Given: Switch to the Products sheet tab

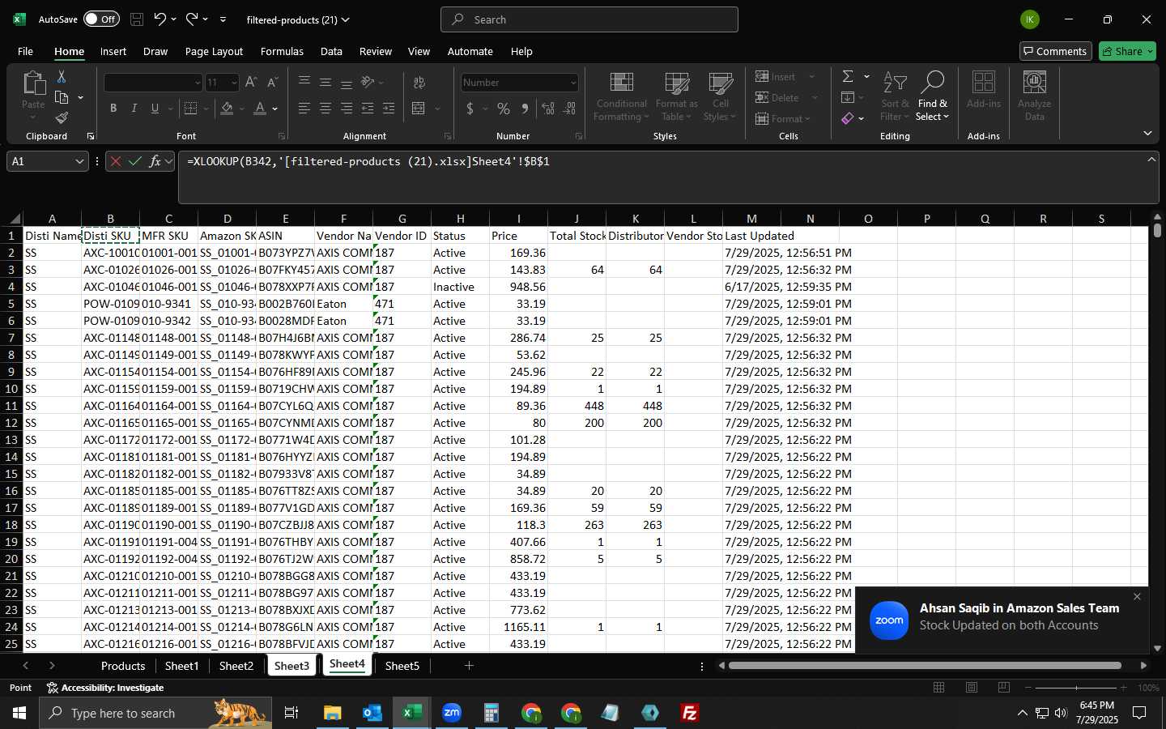Looking at the screenshot, I should pyautogui.click(x=123, y=666).
